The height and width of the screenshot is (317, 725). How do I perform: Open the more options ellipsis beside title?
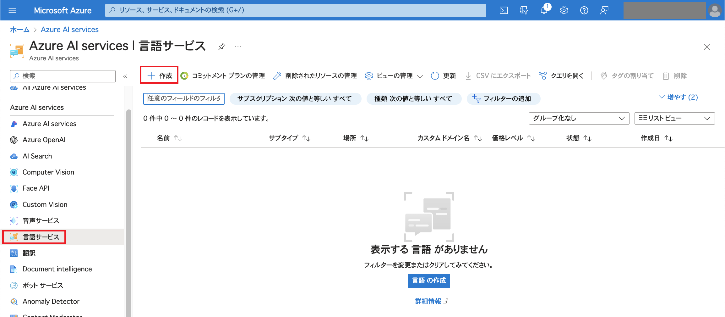pos(238,47)
